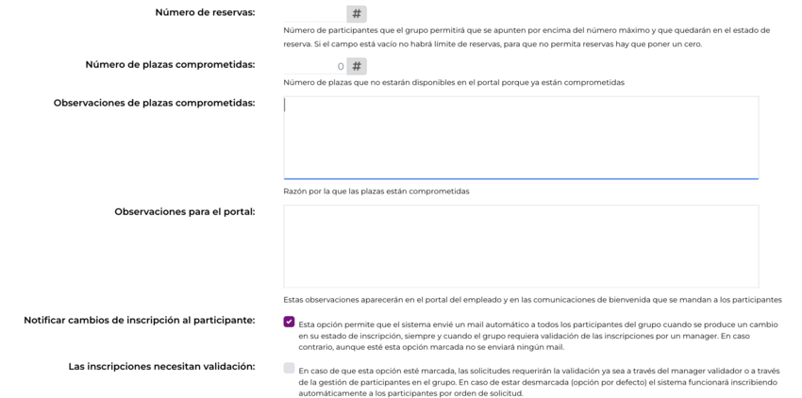Image resolution: width=802 pixels, height=398 pixels.
Task: Click the # icon beside Número de reservas
Action: [357, 14]
